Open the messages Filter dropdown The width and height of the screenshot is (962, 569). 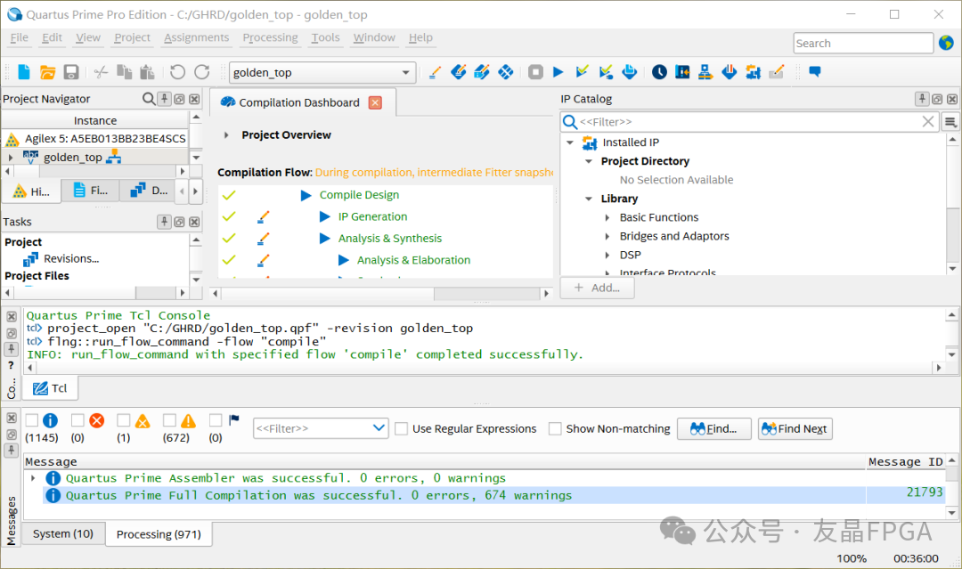tap(379, 428)
